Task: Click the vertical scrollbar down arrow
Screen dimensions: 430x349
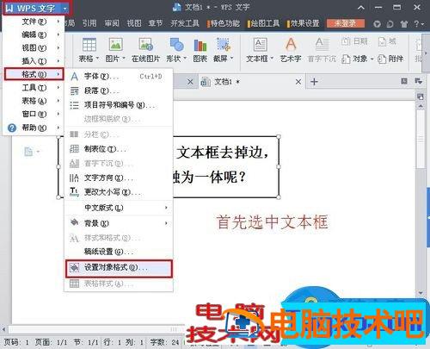Action: pos(421,293)
